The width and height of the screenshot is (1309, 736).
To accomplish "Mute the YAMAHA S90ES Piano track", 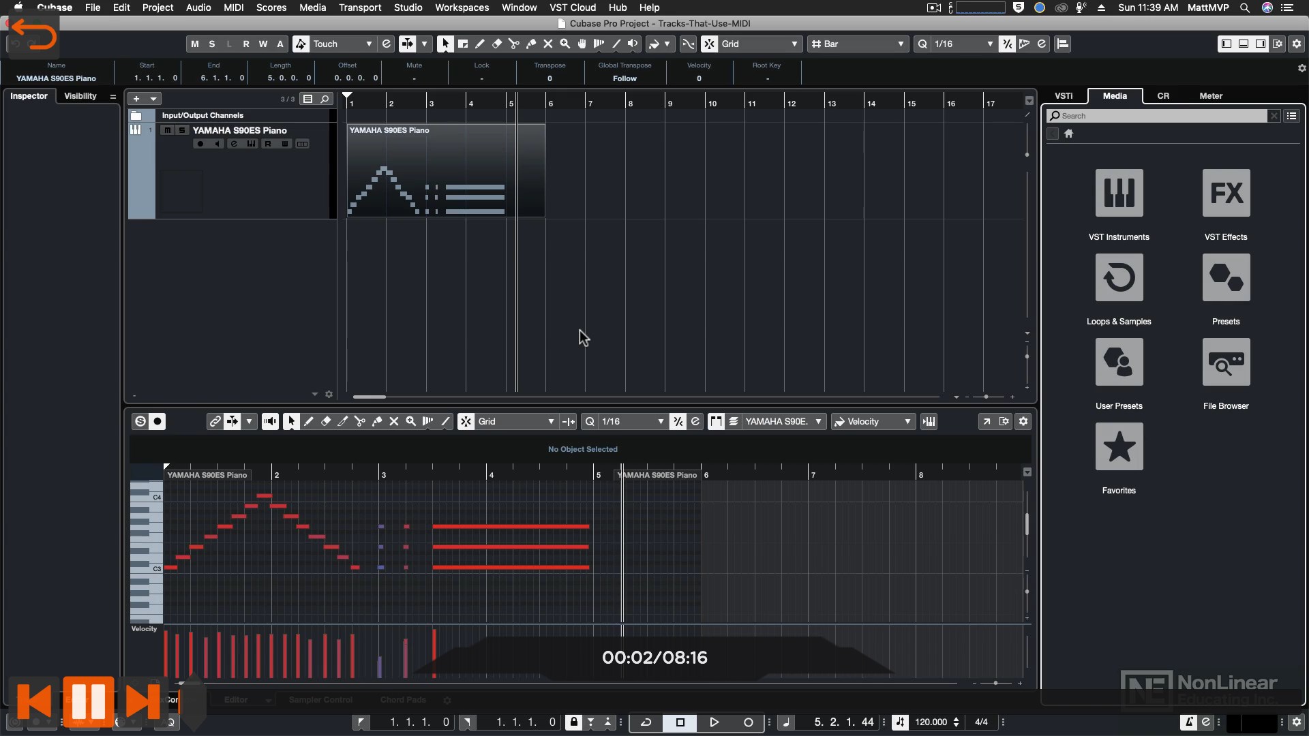I will (167, 130).
